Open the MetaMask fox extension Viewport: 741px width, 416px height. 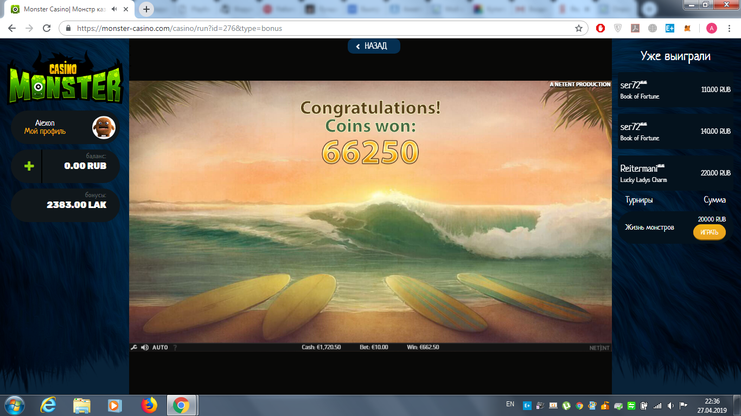[687, 28]
